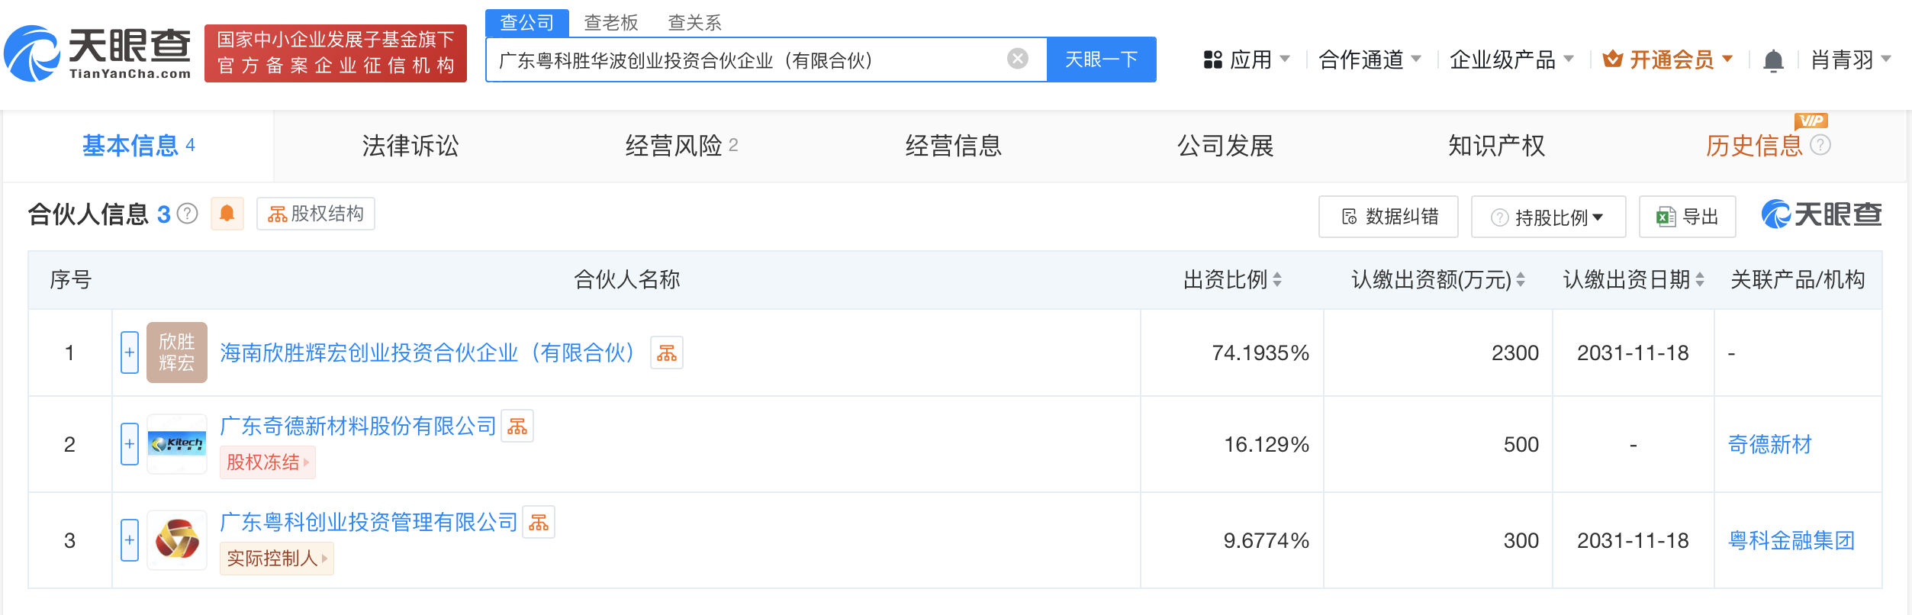
Task: Open notifications via the bell icon in the header
Action: [x=1773, y=60]
